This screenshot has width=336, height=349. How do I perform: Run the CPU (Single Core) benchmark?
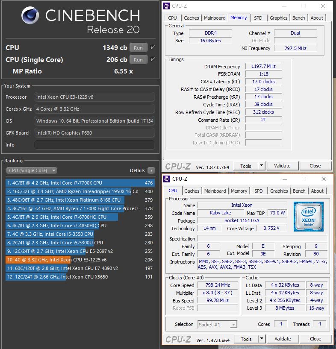[x=139, y=60]
